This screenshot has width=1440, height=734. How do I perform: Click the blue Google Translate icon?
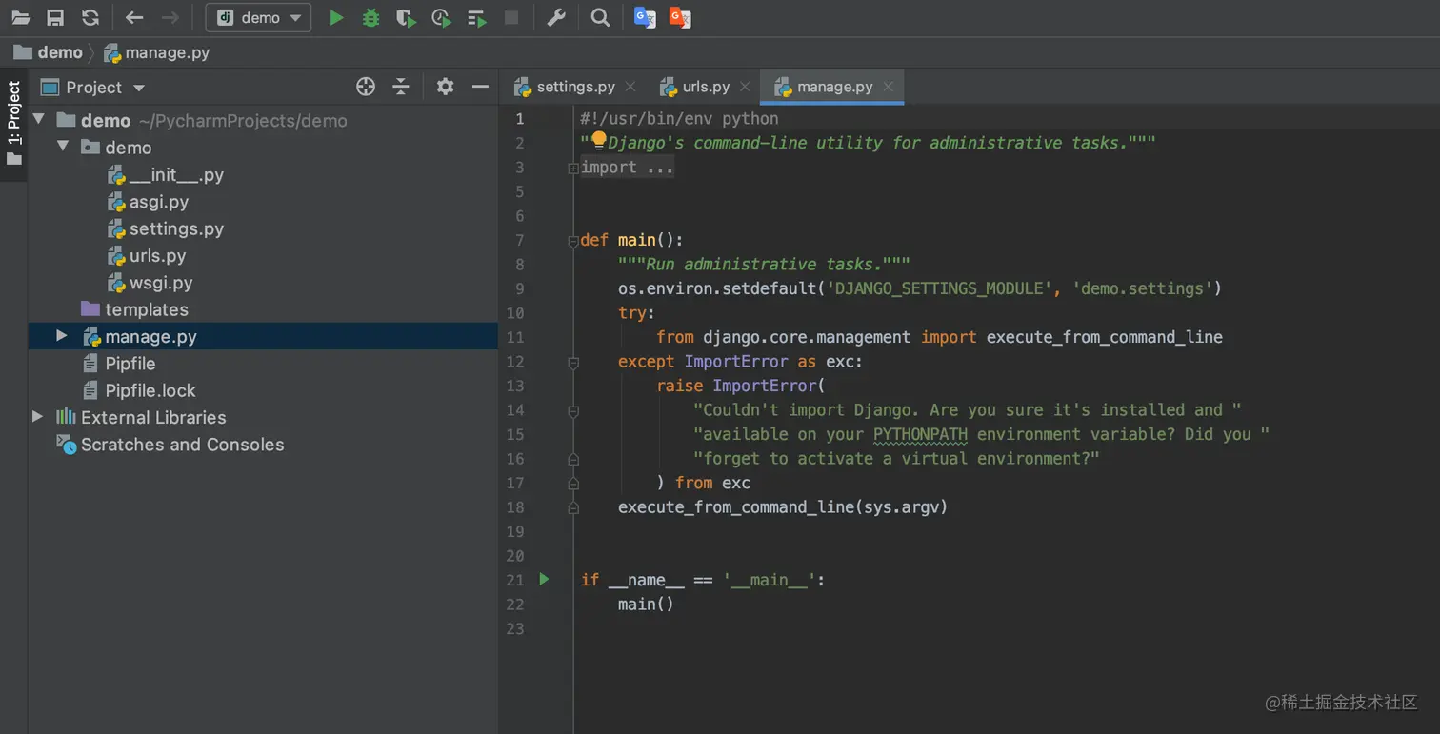pos(645,17)
